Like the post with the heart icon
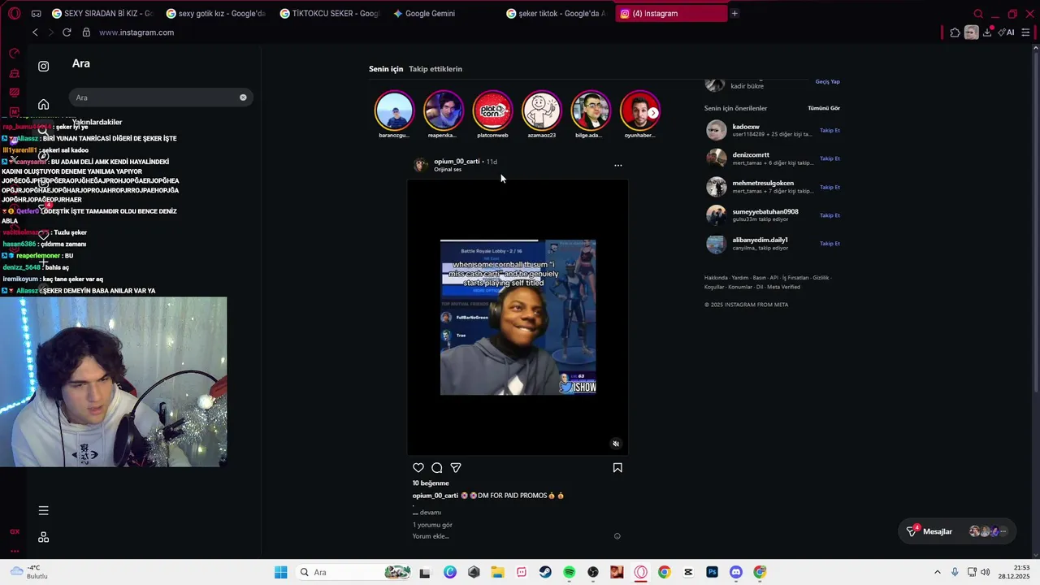1040x585 pixels. (x=418, y=468)
